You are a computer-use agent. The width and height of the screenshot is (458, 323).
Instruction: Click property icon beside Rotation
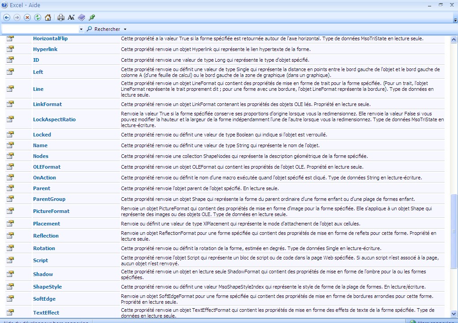10,248
